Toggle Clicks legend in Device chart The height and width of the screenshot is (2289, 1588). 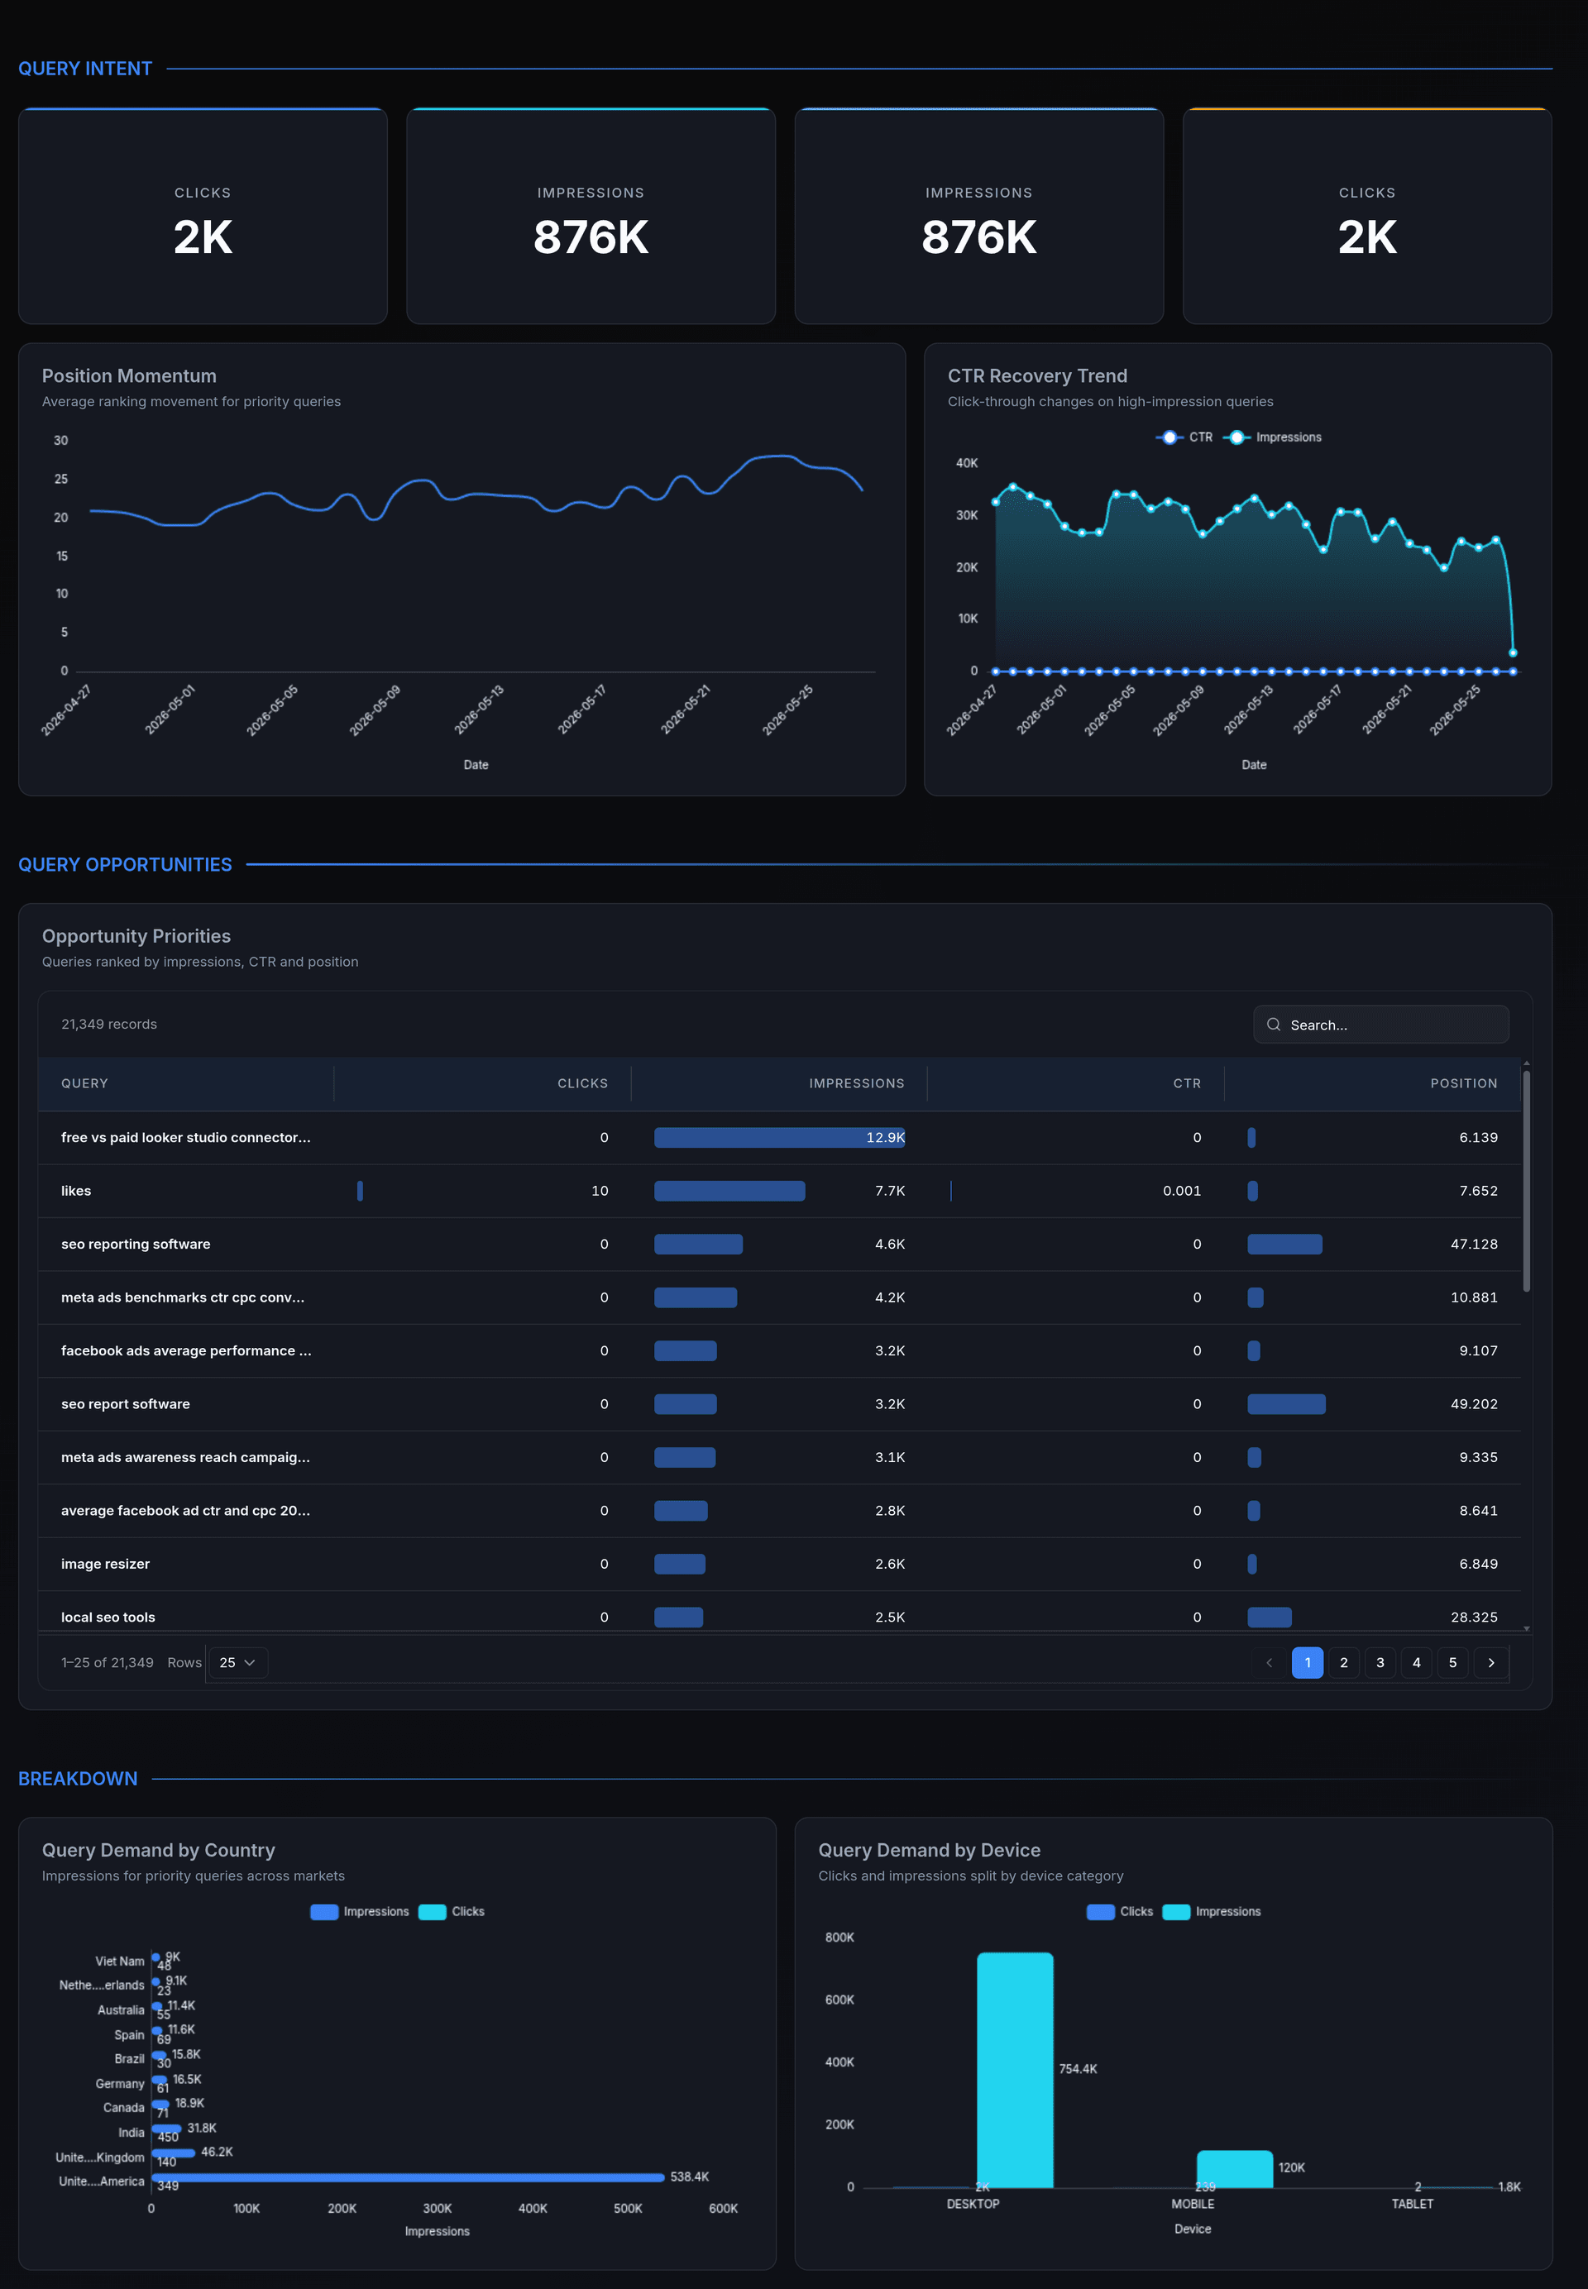1119,1912
